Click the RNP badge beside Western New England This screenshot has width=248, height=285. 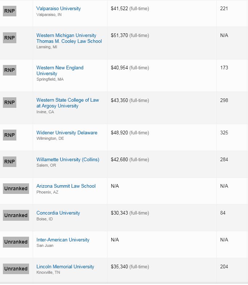(x=9, y=70)
